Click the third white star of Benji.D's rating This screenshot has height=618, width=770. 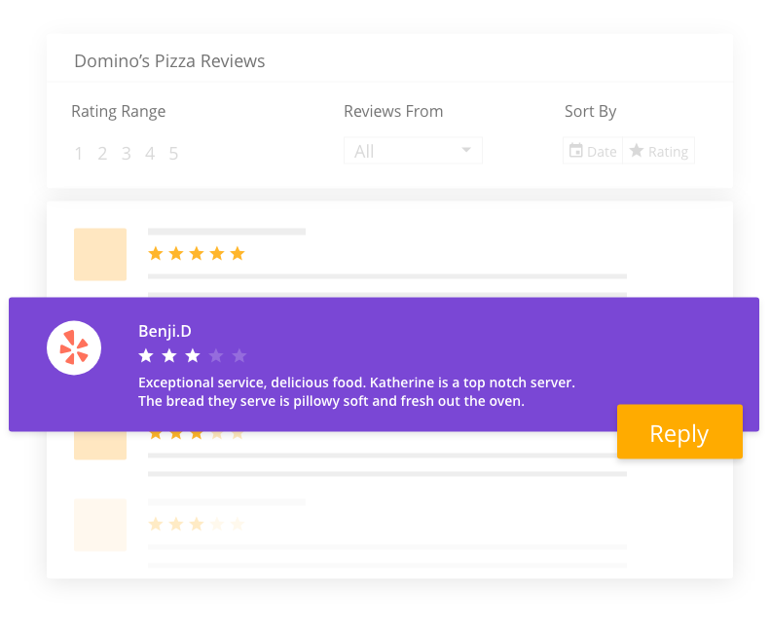pyautogui.click(x=193, y=355)
